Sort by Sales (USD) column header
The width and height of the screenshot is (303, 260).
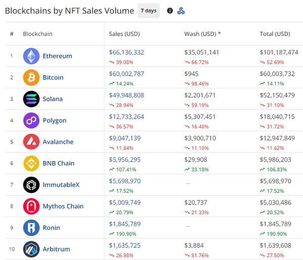(124, 34)
